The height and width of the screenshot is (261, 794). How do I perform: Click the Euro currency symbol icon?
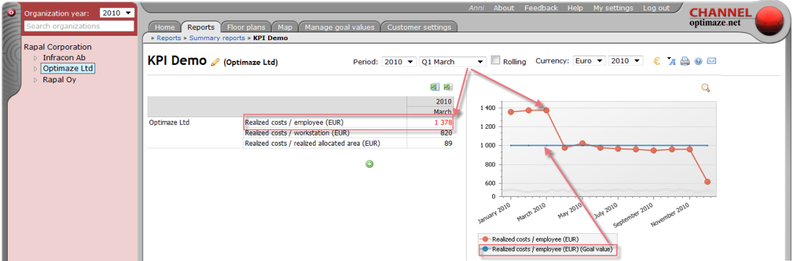tap(657, 61)
